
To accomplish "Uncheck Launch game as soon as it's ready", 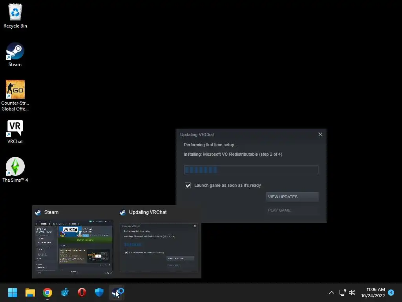I will [x=188, y=186].
